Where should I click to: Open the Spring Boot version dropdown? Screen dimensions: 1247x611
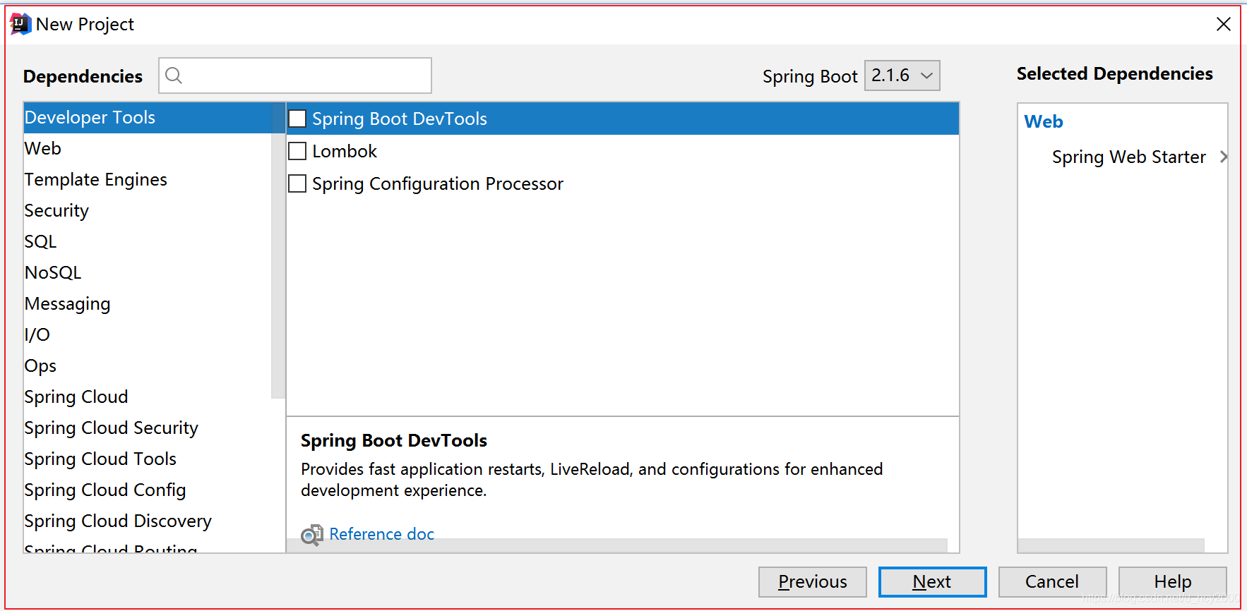coord(902,75)
